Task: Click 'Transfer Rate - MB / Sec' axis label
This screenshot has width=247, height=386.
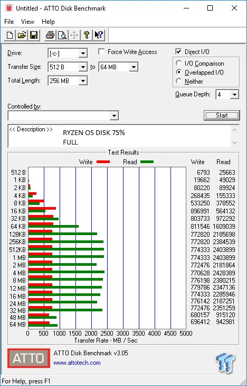Action: click(106, 340)
